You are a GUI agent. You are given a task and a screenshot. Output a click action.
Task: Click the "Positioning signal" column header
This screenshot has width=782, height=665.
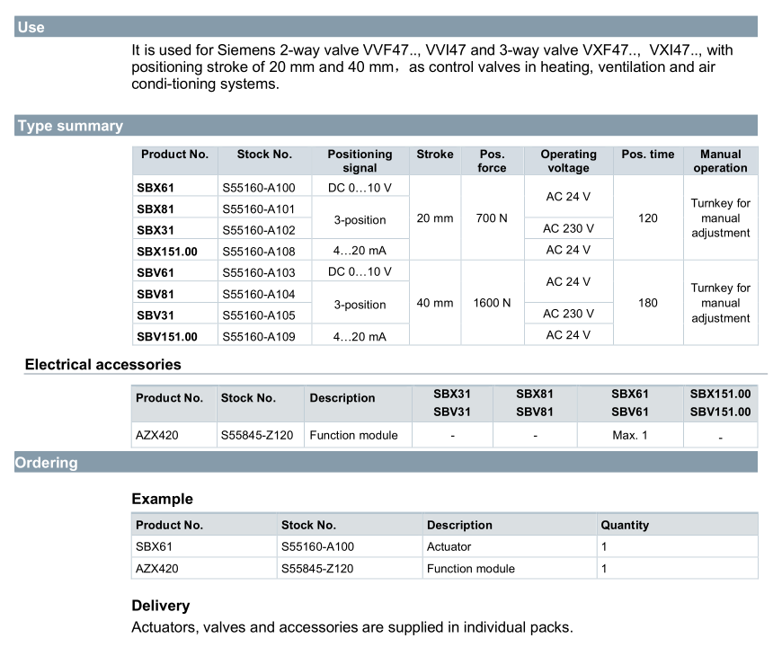pos(360,161)
